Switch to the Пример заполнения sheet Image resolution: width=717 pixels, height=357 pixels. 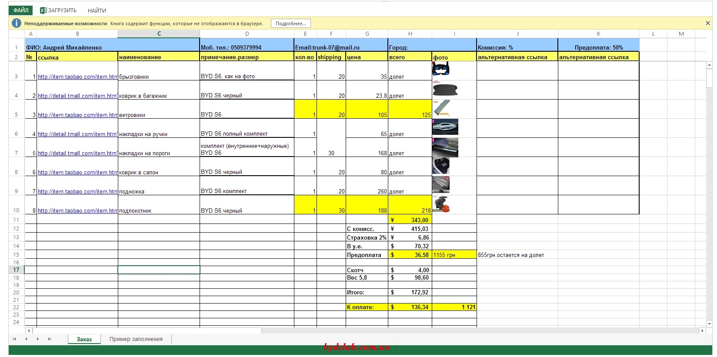pyautogui.click(x=136, y=339)
